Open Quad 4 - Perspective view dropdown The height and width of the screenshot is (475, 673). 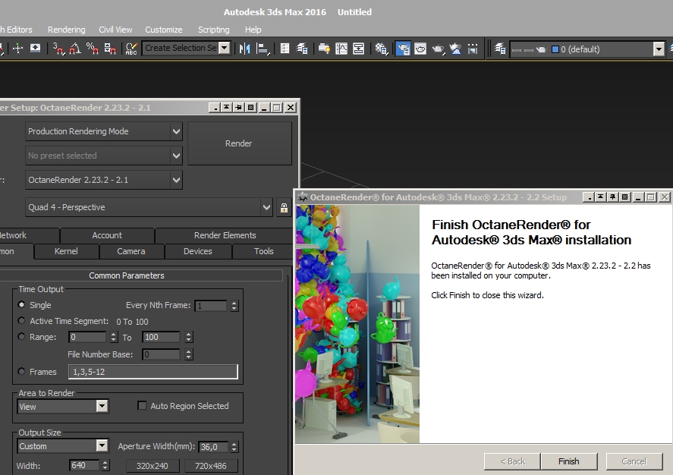[x=149, y=207]
